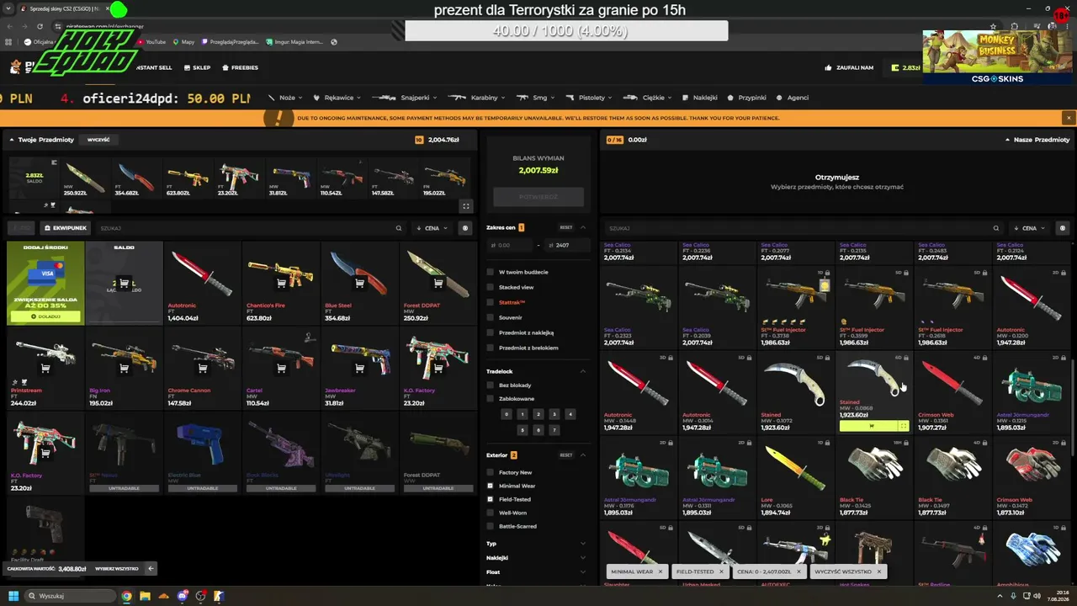The width and height of the screenshot is (1077, 606).
Task: Remove the FIELD-TESTED filter chip
Action: [x=721, y=571]
